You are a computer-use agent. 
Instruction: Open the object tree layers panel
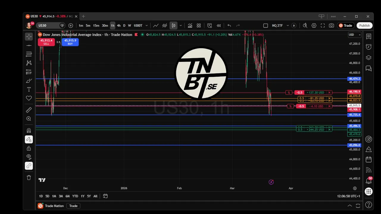pos(368,58)
